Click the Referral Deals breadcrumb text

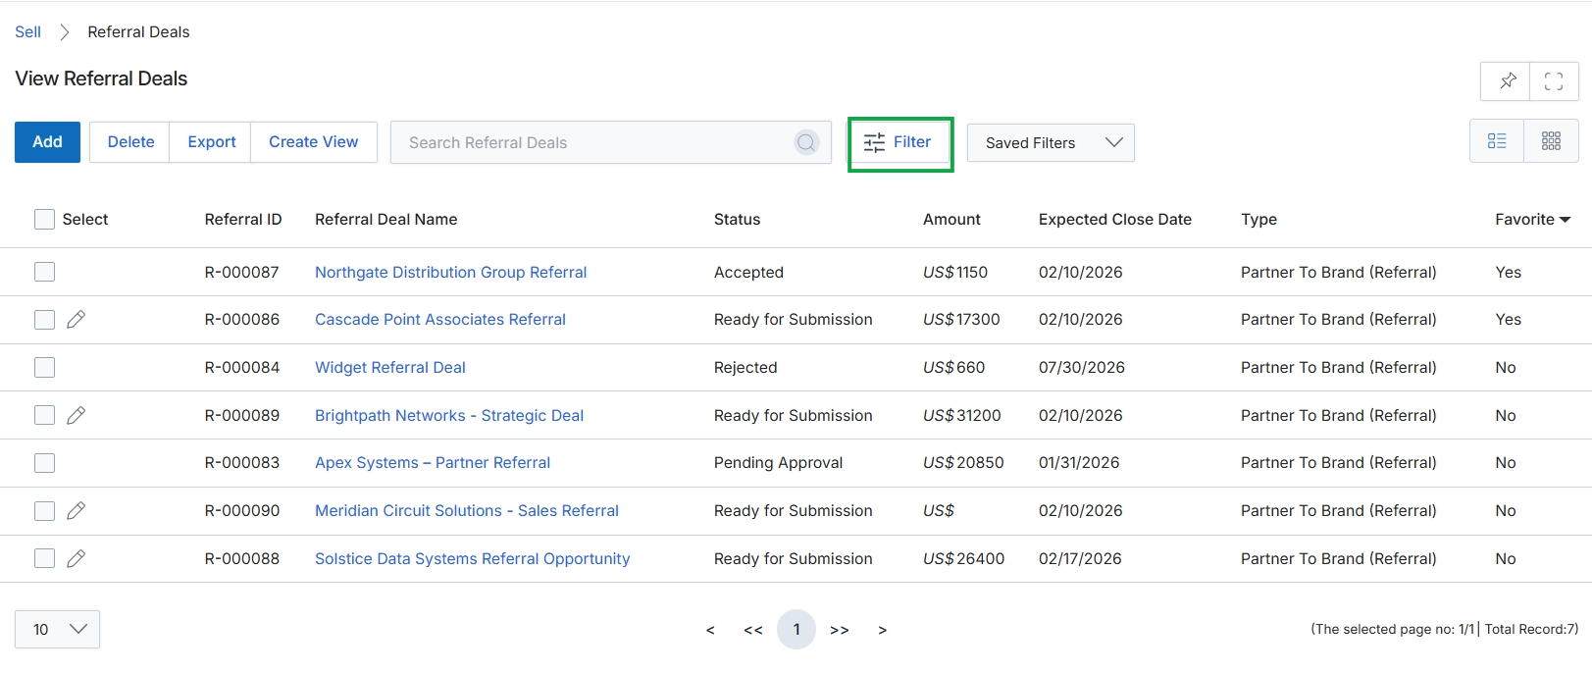point(138,31)
